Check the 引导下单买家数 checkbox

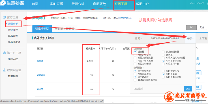(x=135, y=61)
